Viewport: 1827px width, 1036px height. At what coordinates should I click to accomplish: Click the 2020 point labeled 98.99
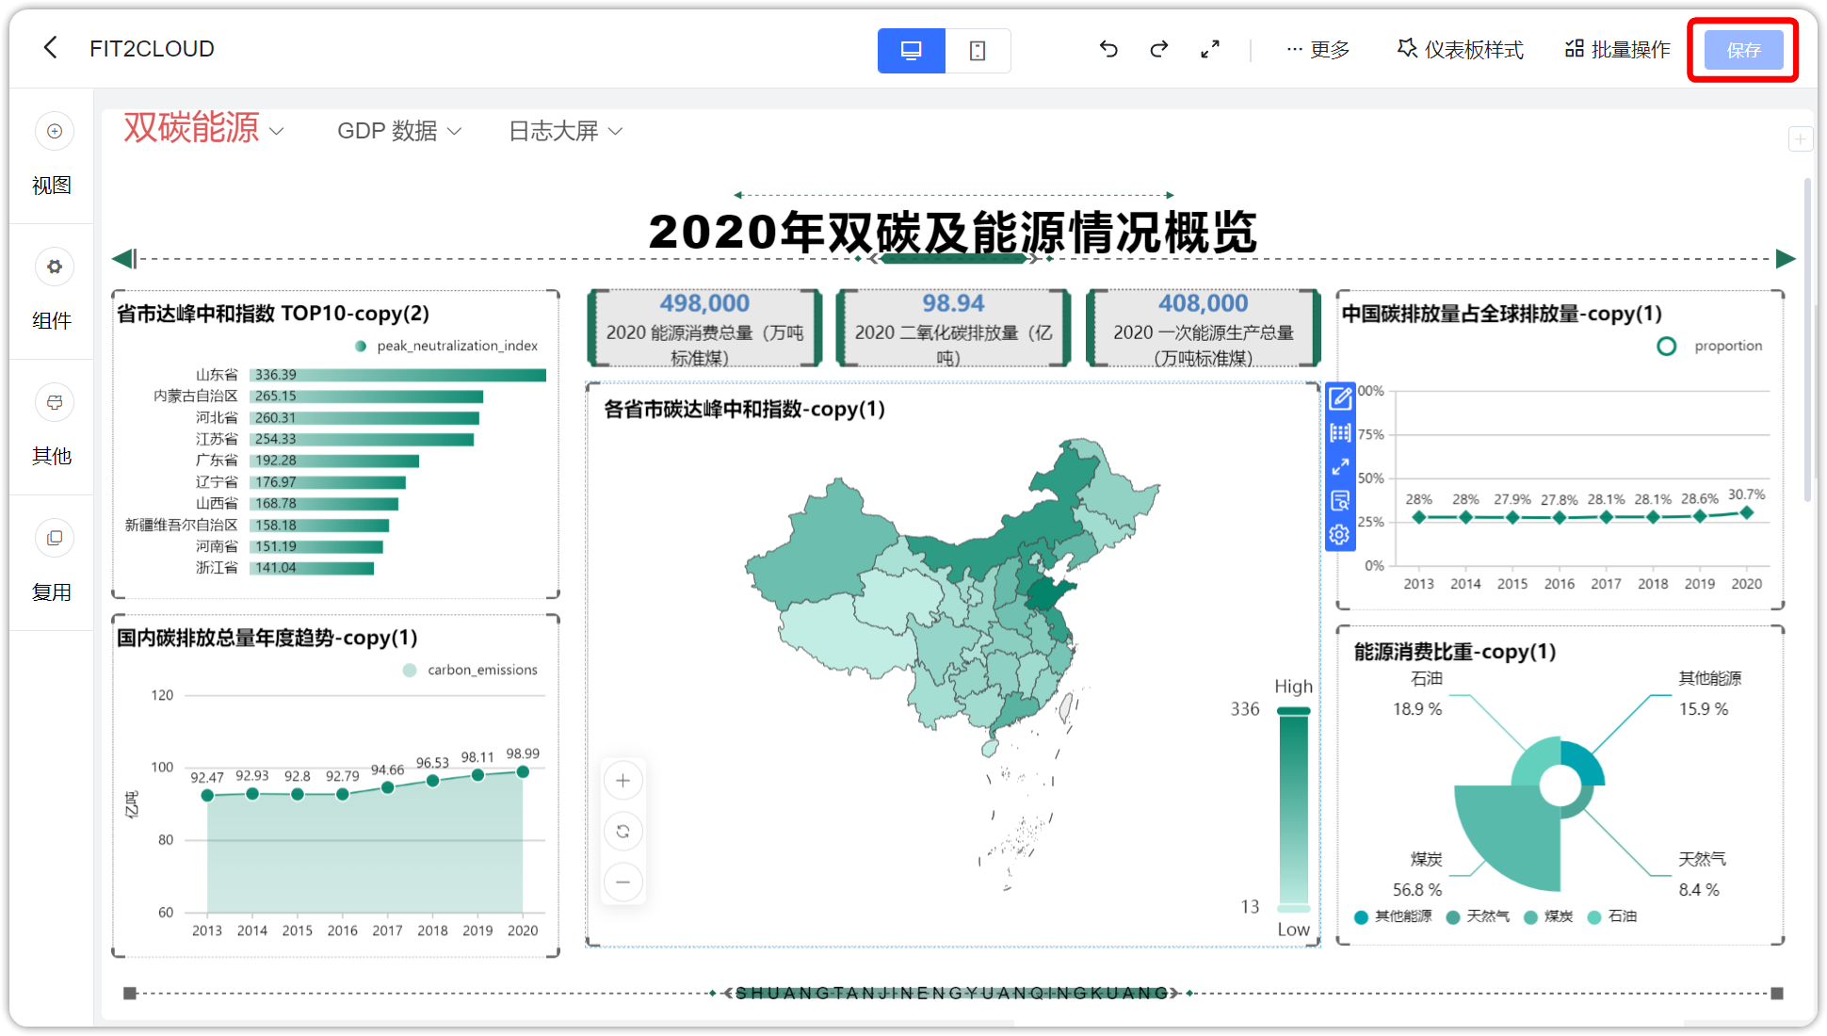pos(523,771)
